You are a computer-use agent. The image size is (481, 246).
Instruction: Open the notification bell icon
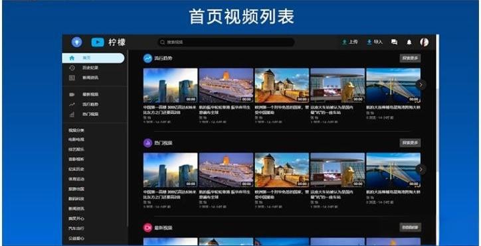(409, 42)
